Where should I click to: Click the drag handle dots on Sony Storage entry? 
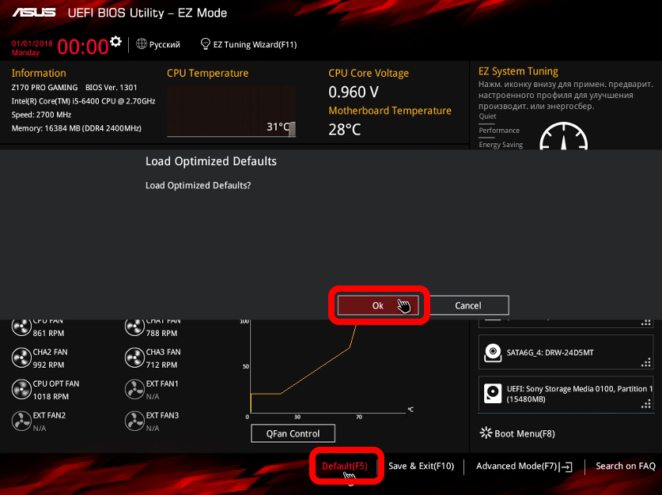(646, 404)
